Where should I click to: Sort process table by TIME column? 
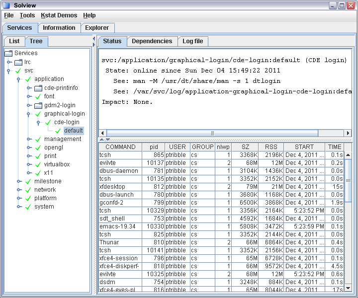pyautogui.click(x=335, y=147)
